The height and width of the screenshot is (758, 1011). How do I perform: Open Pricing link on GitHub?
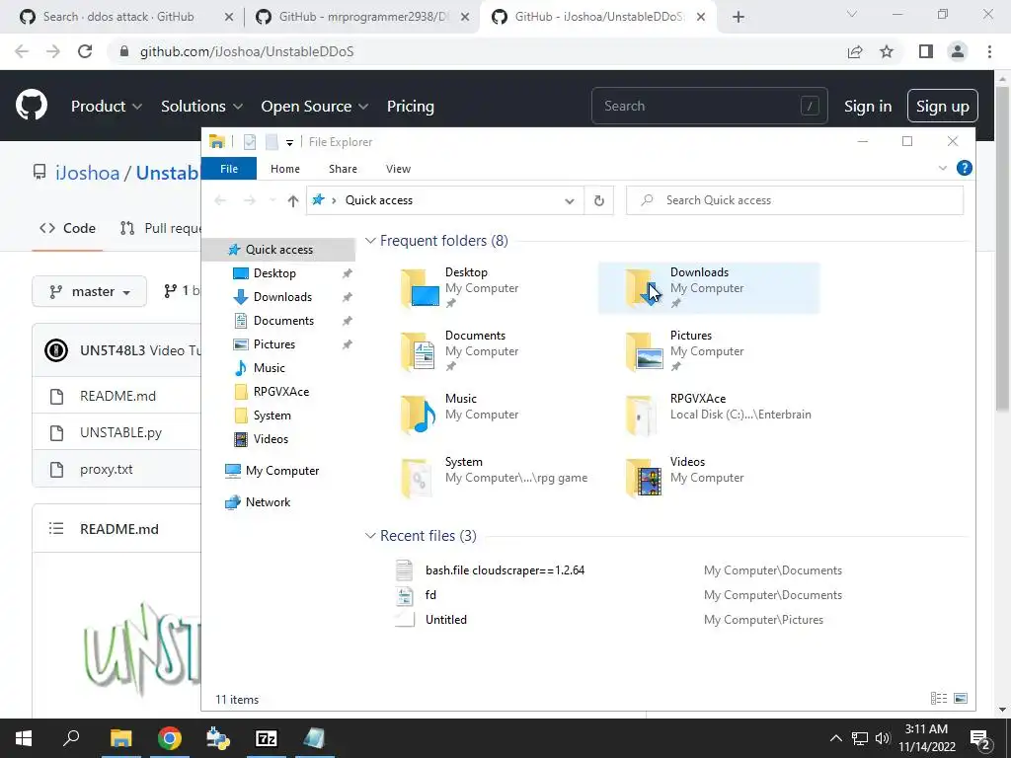[x=410, y=106]
